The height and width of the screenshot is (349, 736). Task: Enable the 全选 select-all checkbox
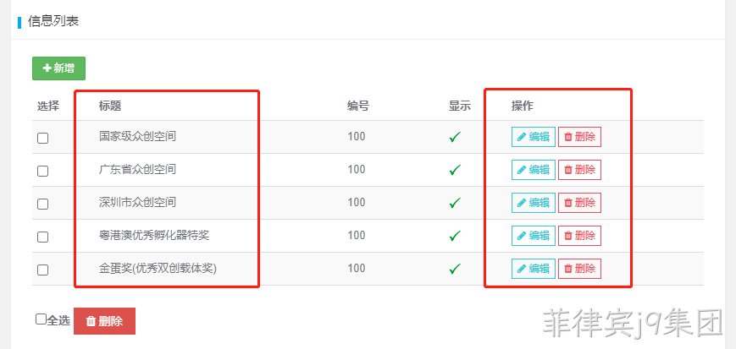(x=41, y=319)
